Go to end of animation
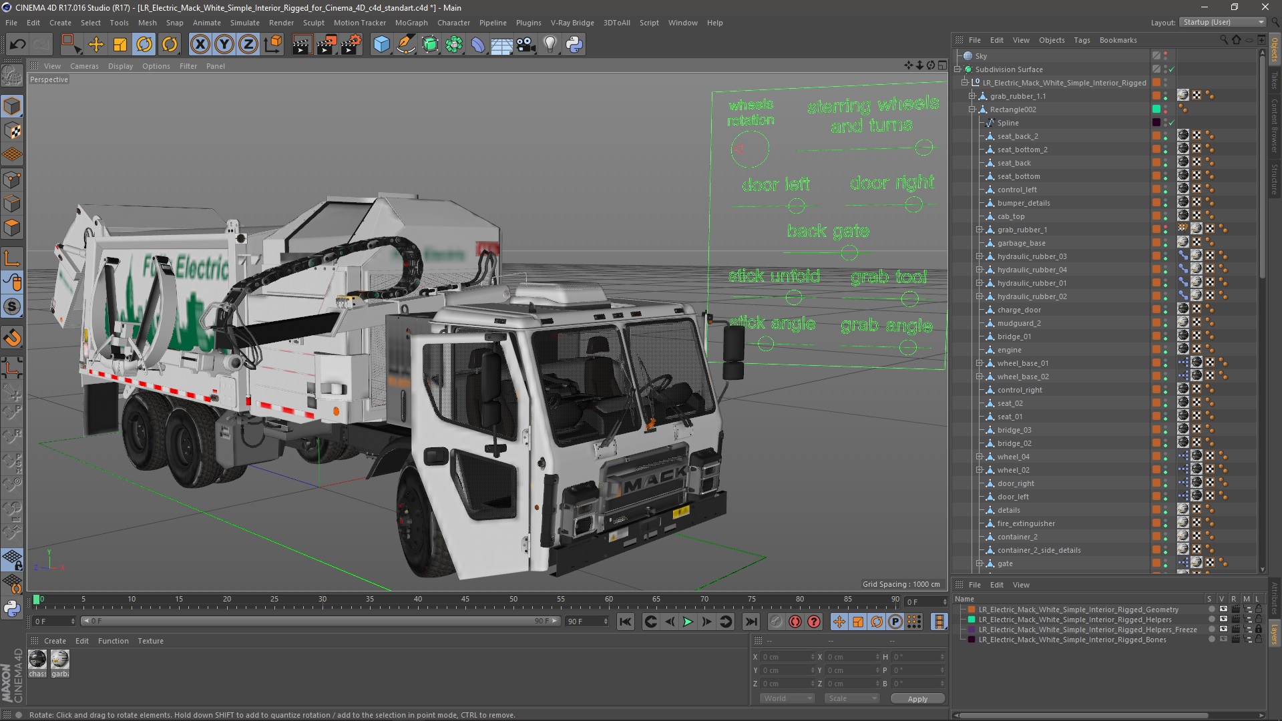 [x=751, y=622]
